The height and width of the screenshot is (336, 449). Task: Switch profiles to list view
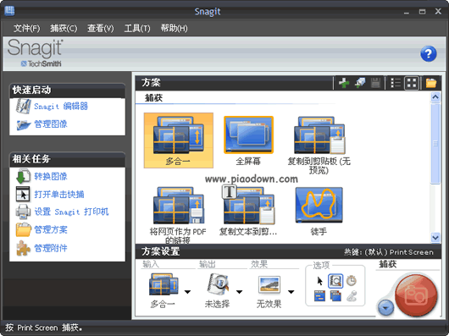click(396, 83)
